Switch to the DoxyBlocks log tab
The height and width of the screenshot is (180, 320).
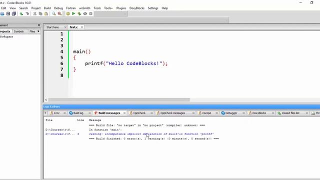coord(259,113)
